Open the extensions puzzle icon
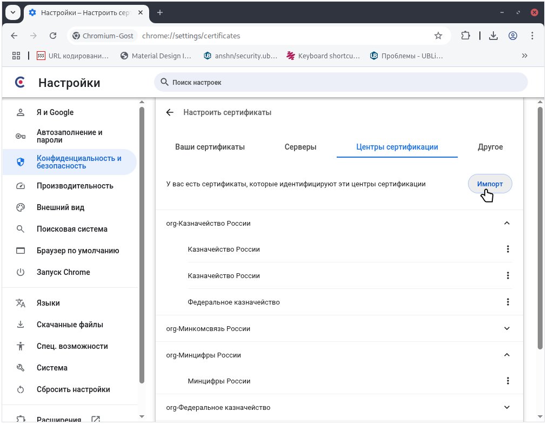548x425 pixels. point(465,36)
